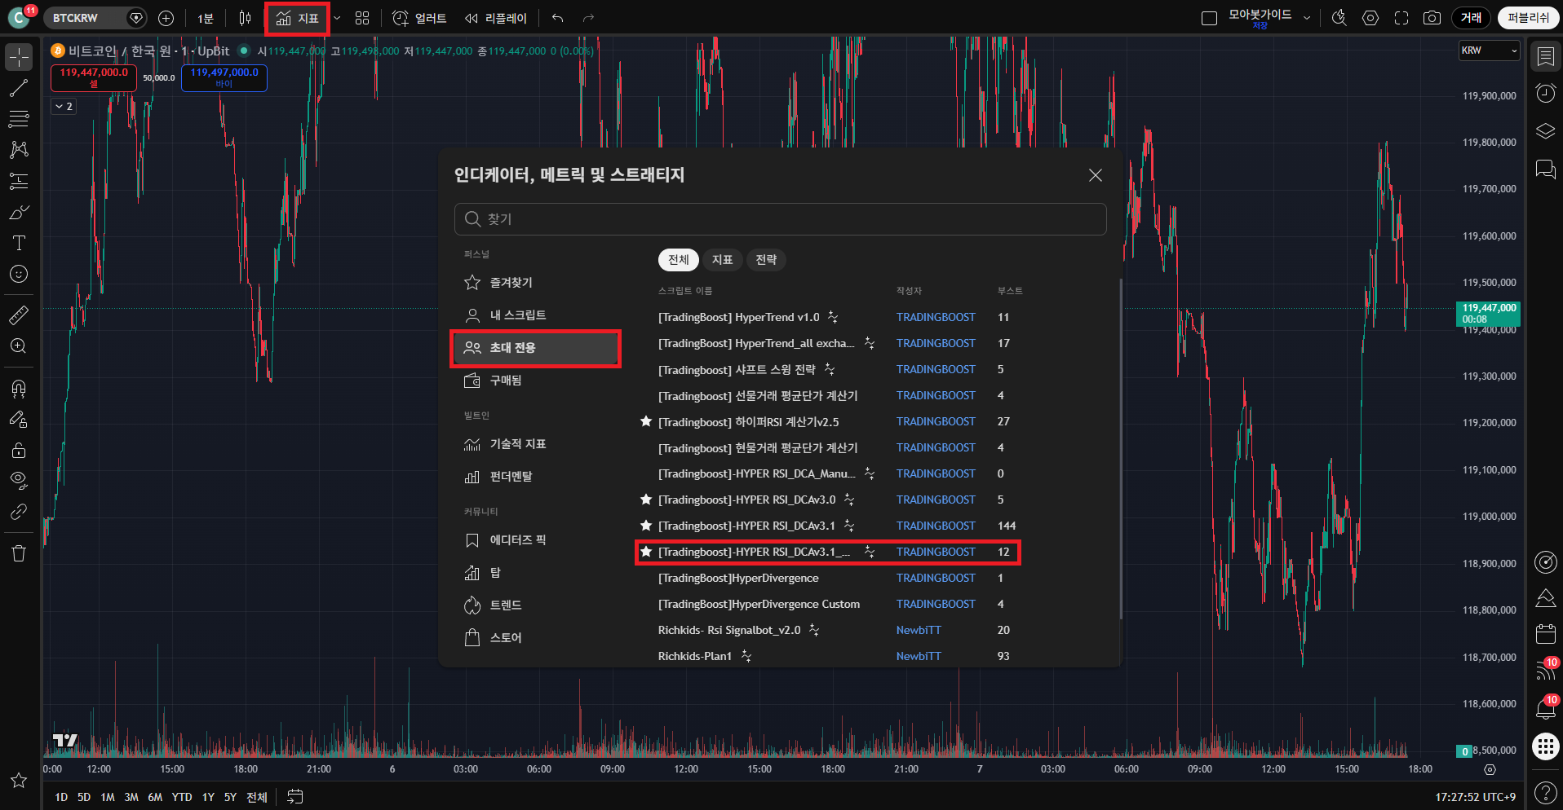Click the undo arrow
The width and height of the screenshot is (1563, 810).
point(558,18)
